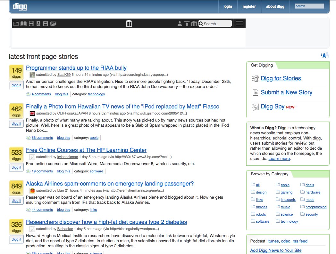Open 'Programmer stands up to the RIAA bully'
The width and height of the screenshot is (336, 254).
76,68
